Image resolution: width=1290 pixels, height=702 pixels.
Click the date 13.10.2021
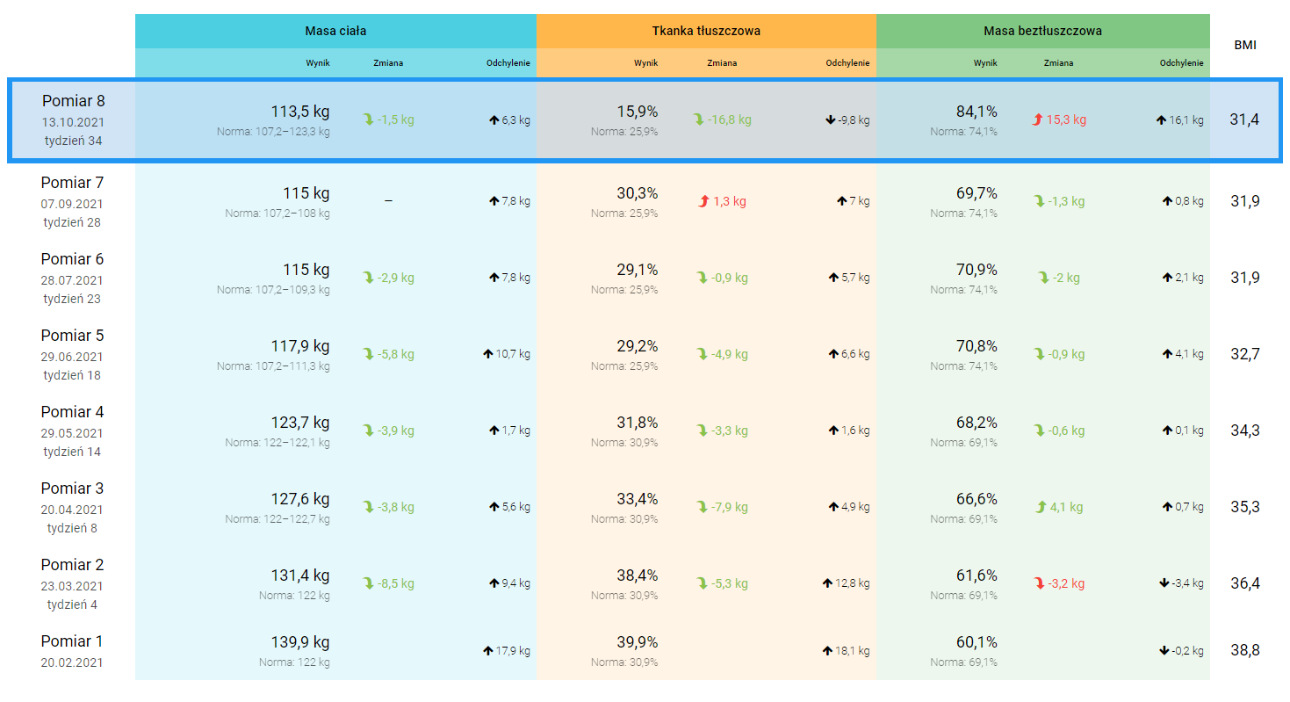click(73, 122)
